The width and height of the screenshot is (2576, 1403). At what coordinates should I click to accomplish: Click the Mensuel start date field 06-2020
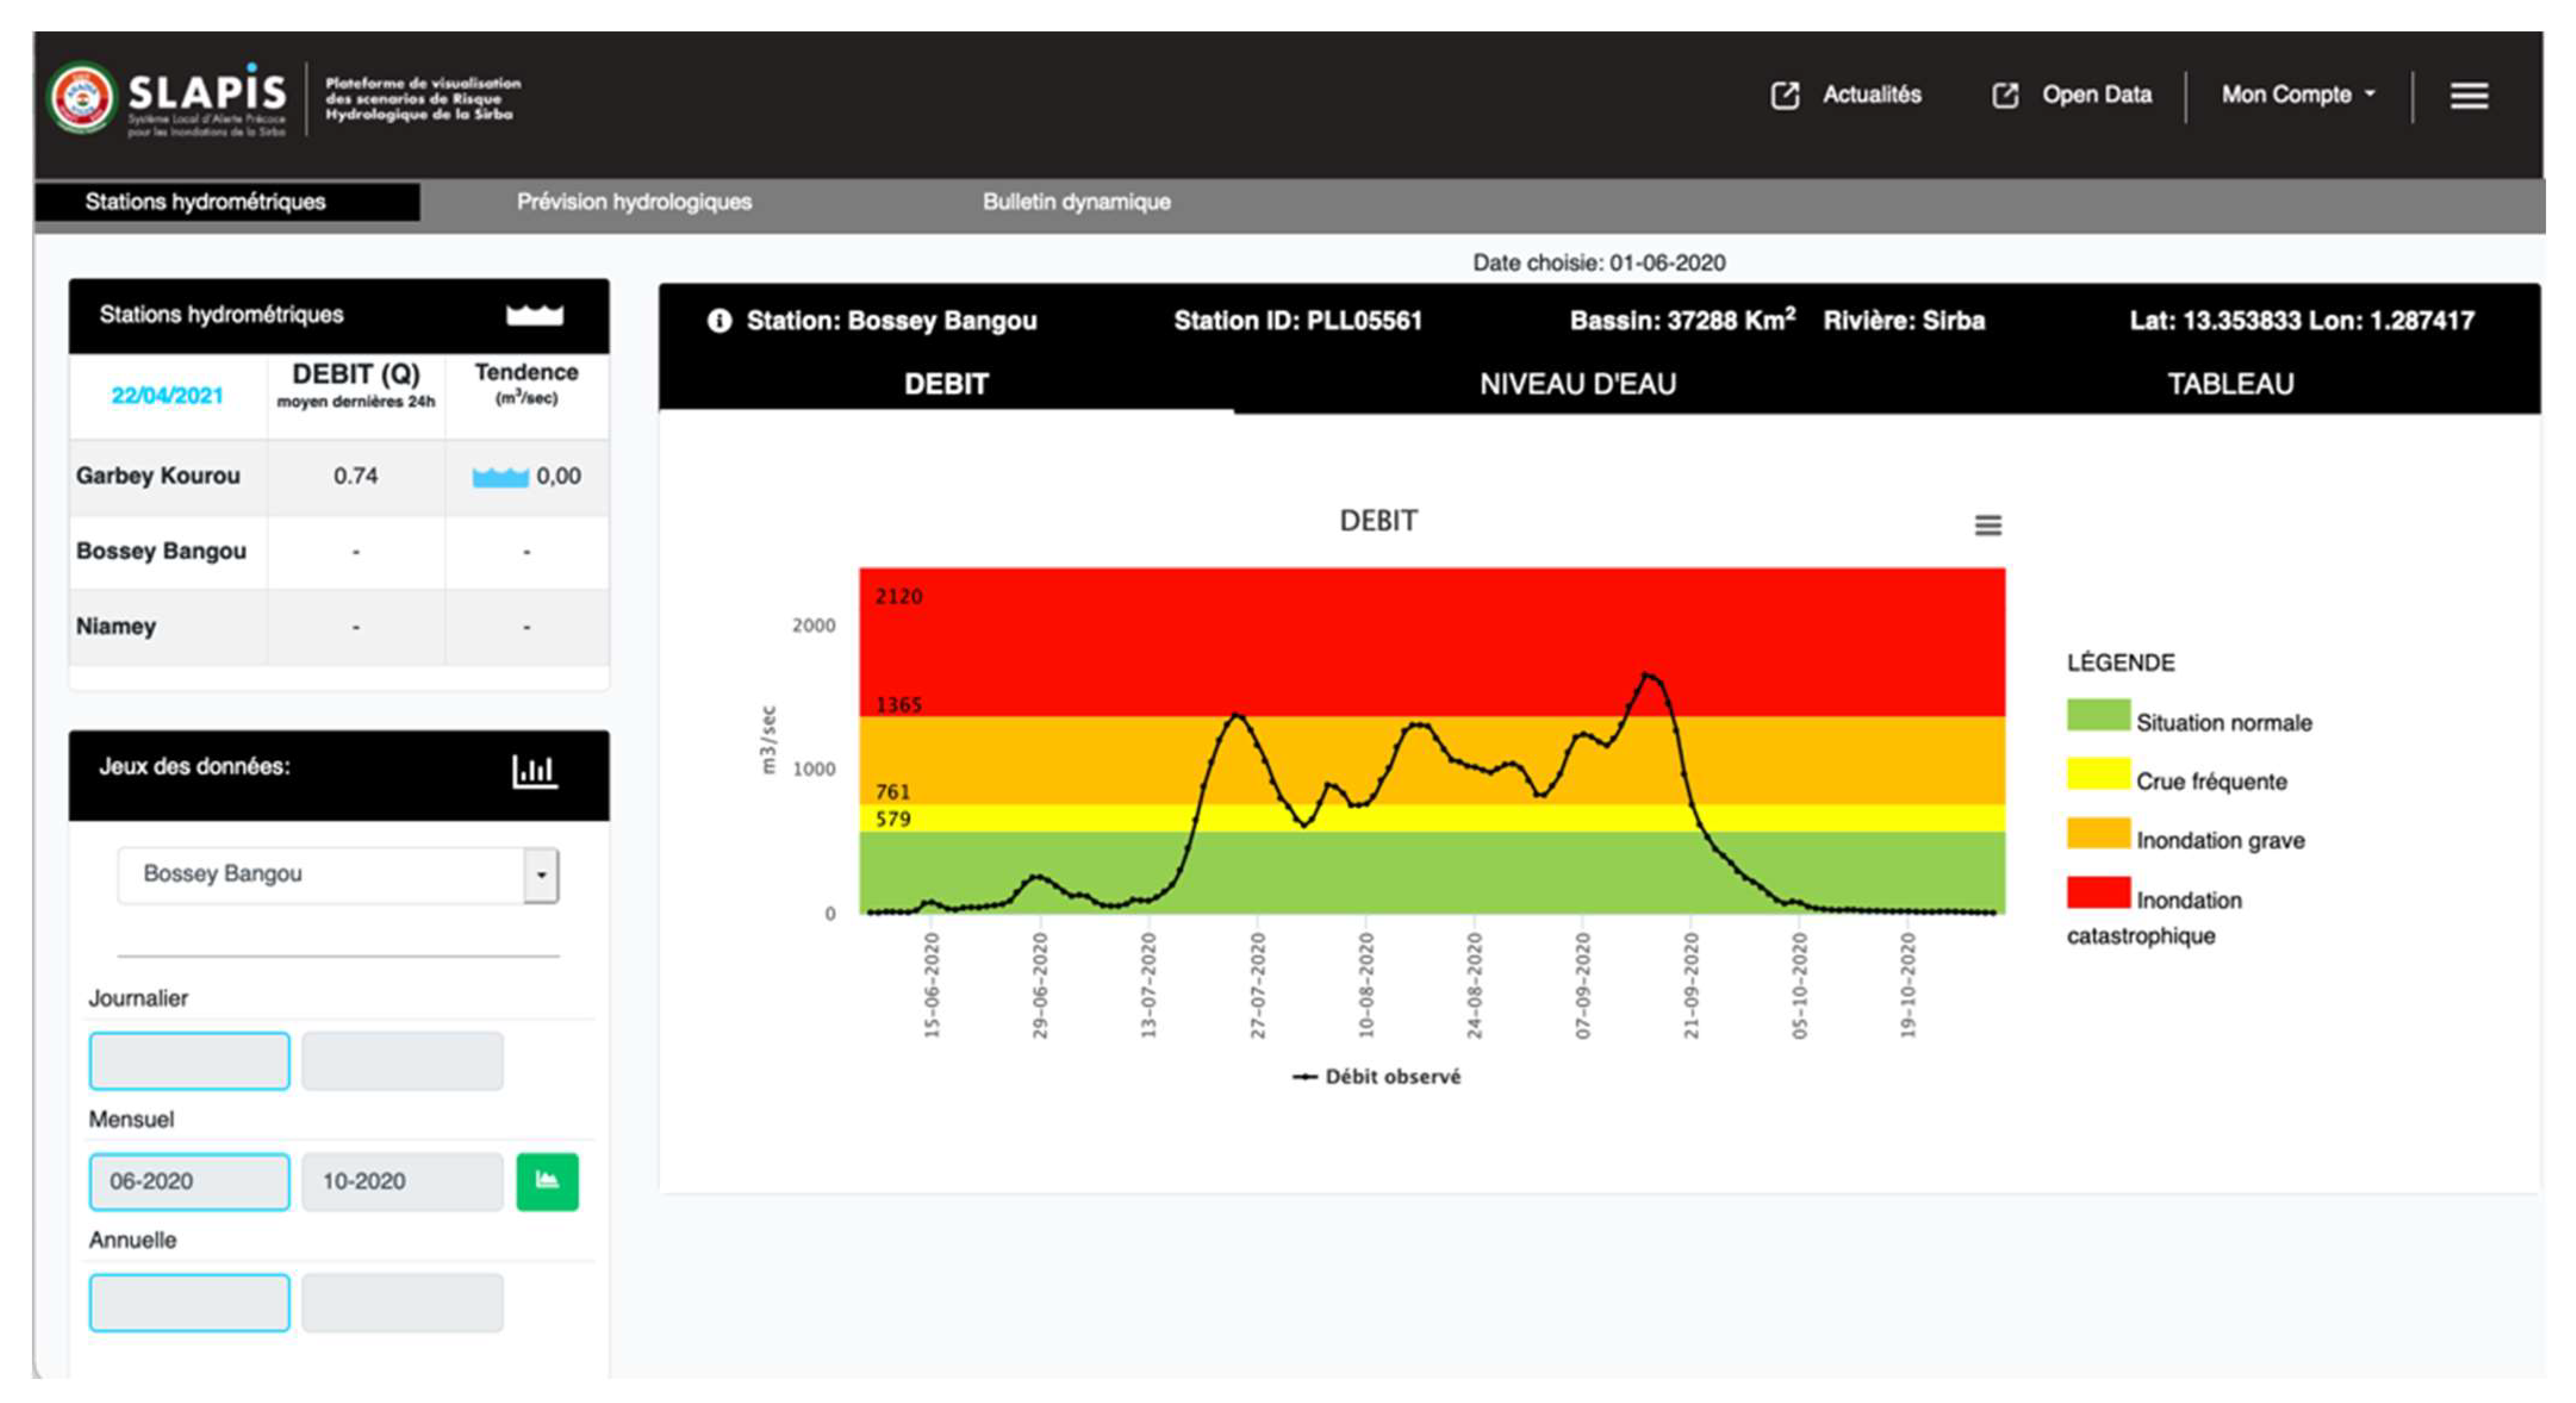(x=189, y=1181)
